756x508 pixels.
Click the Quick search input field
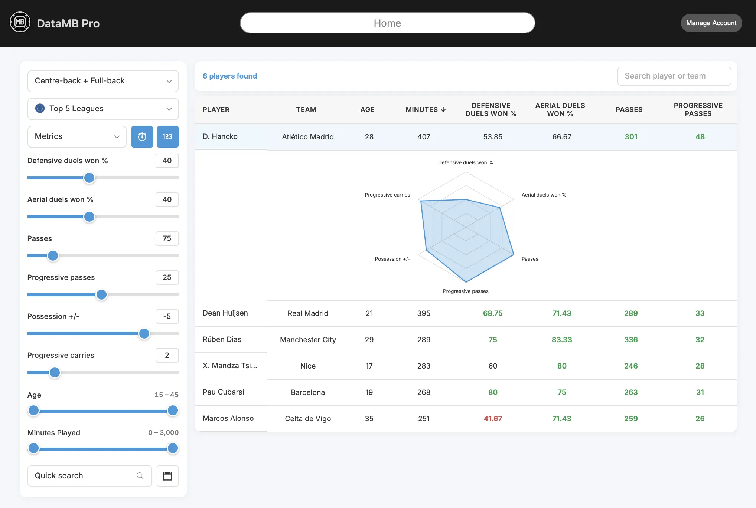click(90, 476)
